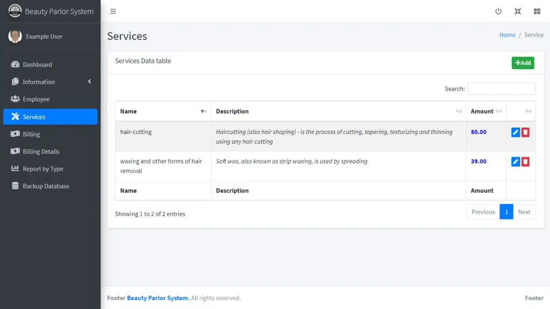Select the Dashboard sidebar icon
Image resolution: width=550 pixels, height=309 pixels.
16,64
